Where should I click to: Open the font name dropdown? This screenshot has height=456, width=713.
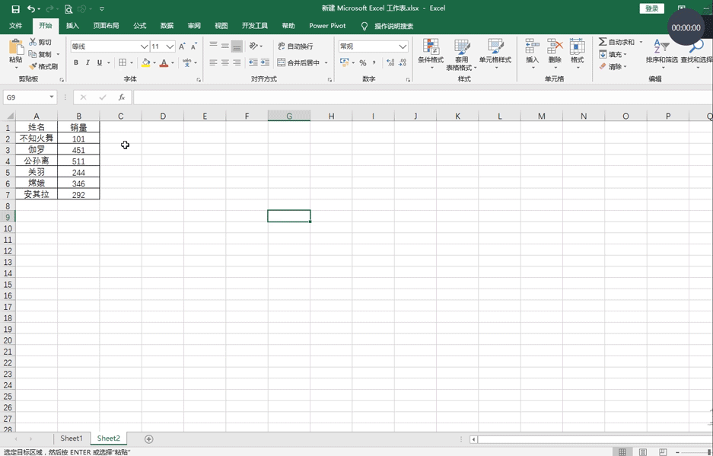[144, 46]
